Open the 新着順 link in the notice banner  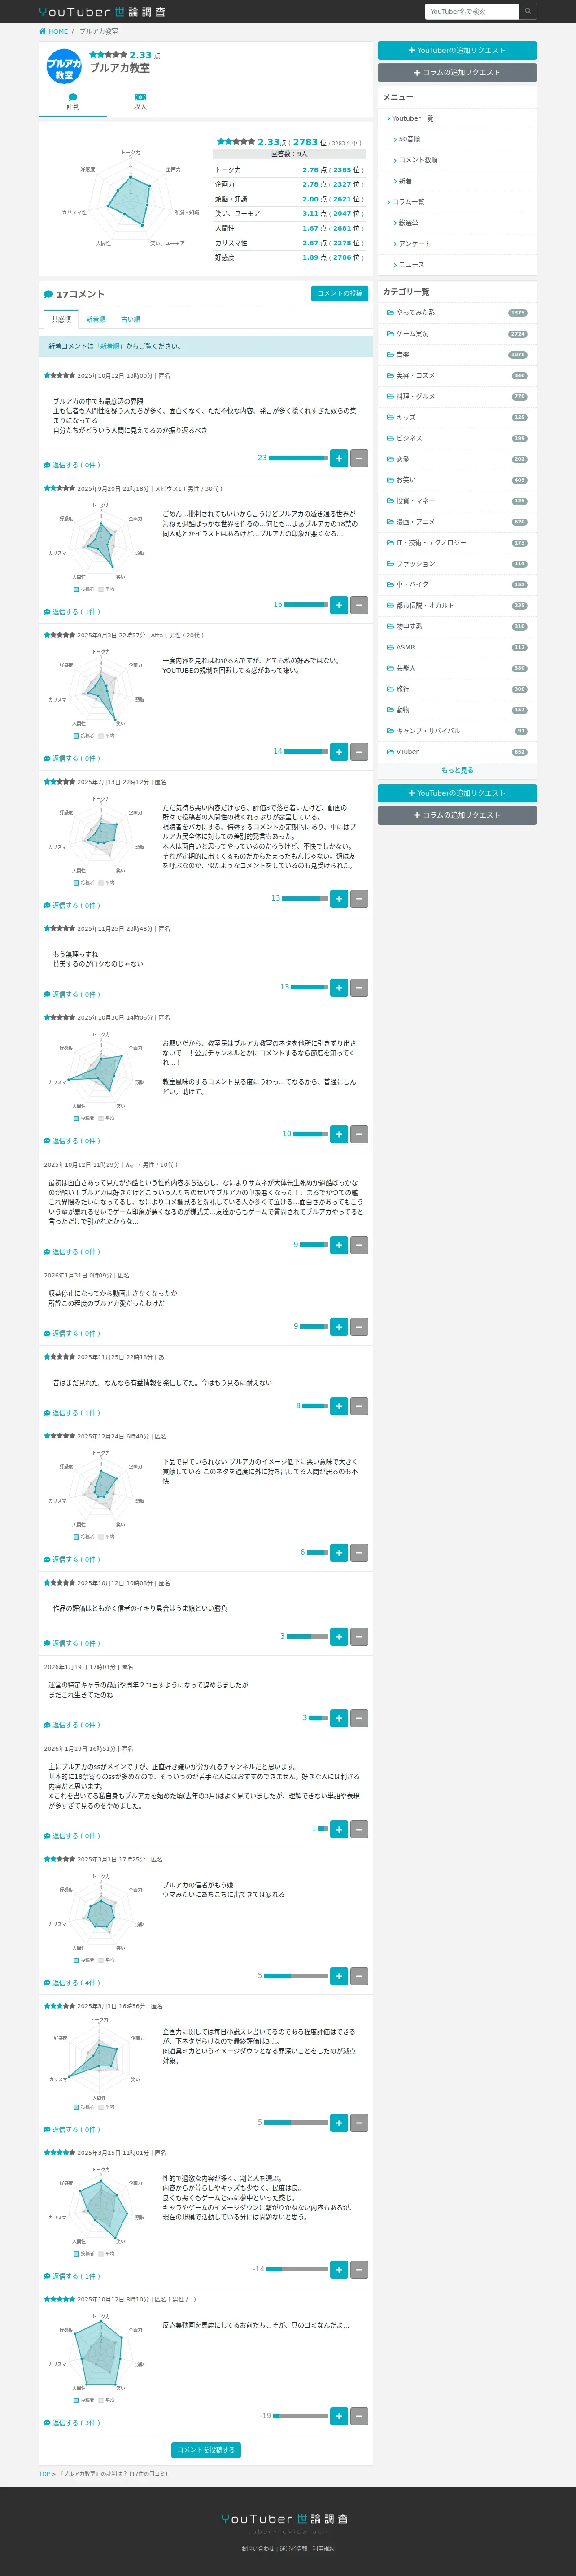tap(109, 346)
